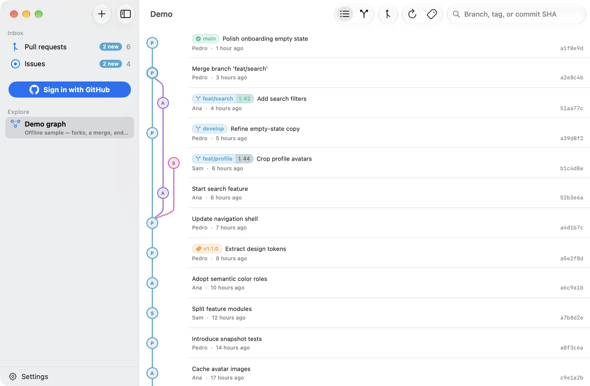The width and height of the screenshot is (590, 386).
Task: Open Pull requests in Inbox
Action: tap(70, 47)
